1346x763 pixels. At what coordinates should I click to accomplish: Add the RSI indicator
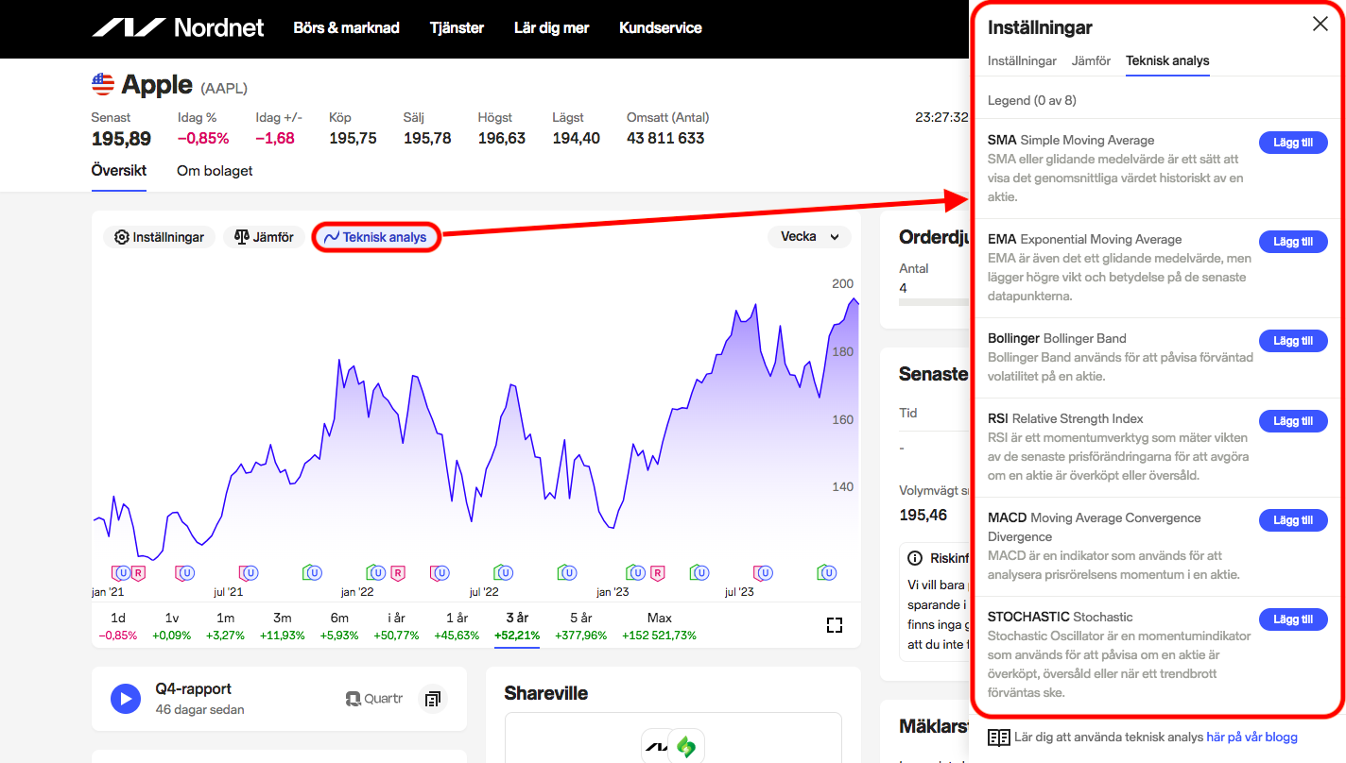tap(1292, 421)
